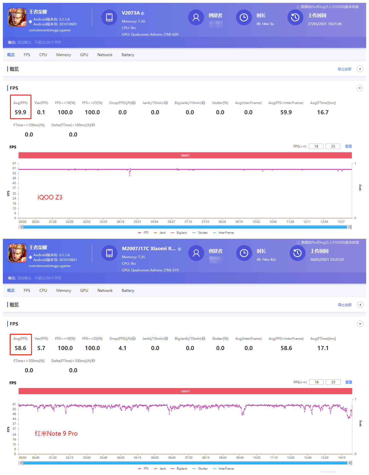
Task: Click the 上传时间 history icon for 27/03/2021
Action: 295,17
